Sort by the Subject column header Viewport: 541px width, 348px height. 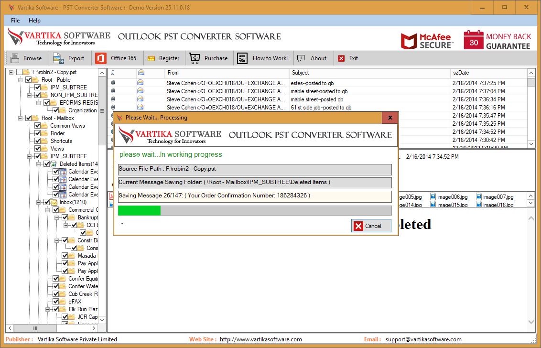370,73
